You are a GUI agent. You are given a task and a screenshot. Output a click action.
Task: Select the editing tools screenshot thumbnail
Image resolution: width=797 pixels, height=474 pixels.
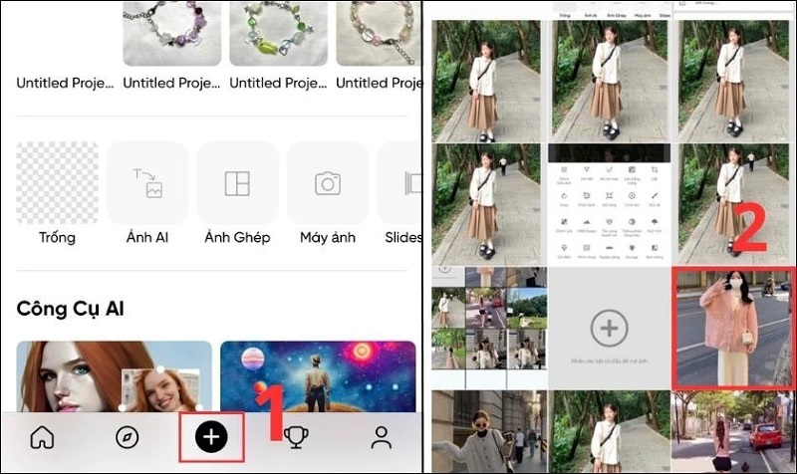(x=608, y=204)
